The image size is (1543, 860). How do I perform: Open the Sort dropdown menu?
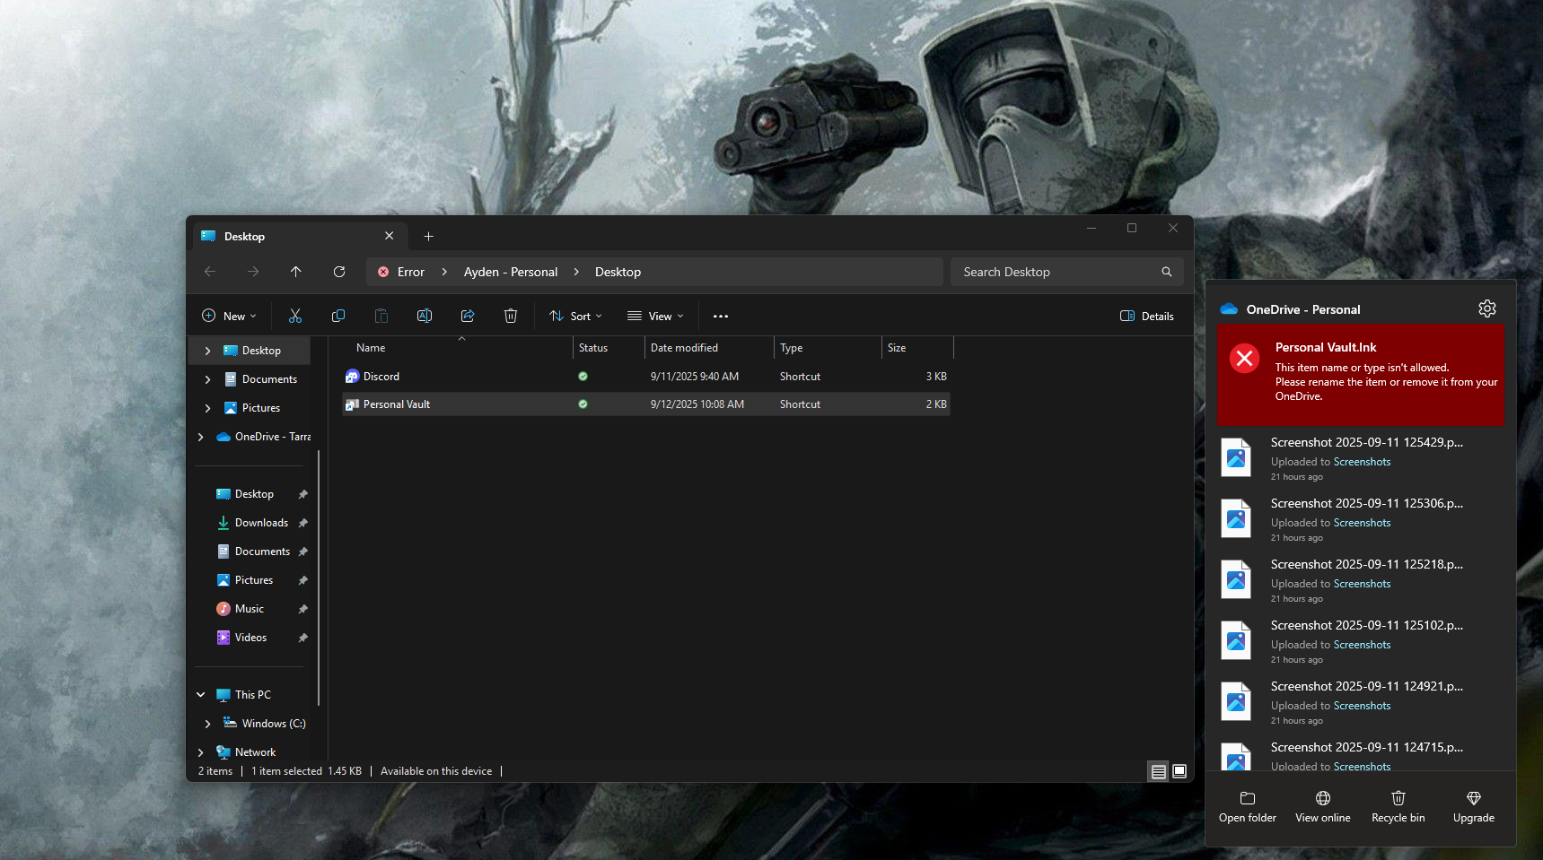click(575, 316)
